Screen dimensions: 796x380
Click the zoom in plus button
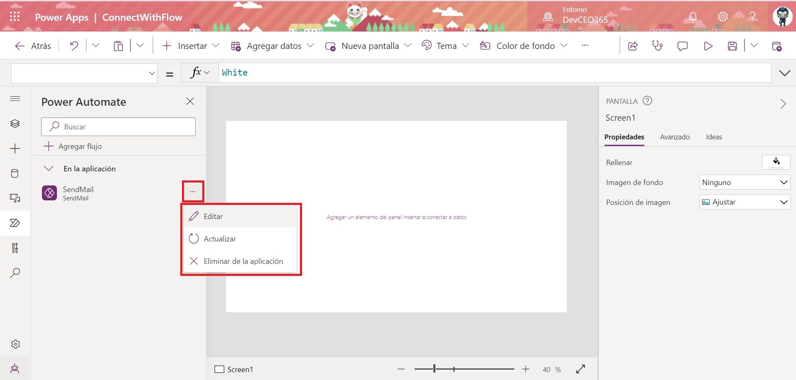click(526, 369)
